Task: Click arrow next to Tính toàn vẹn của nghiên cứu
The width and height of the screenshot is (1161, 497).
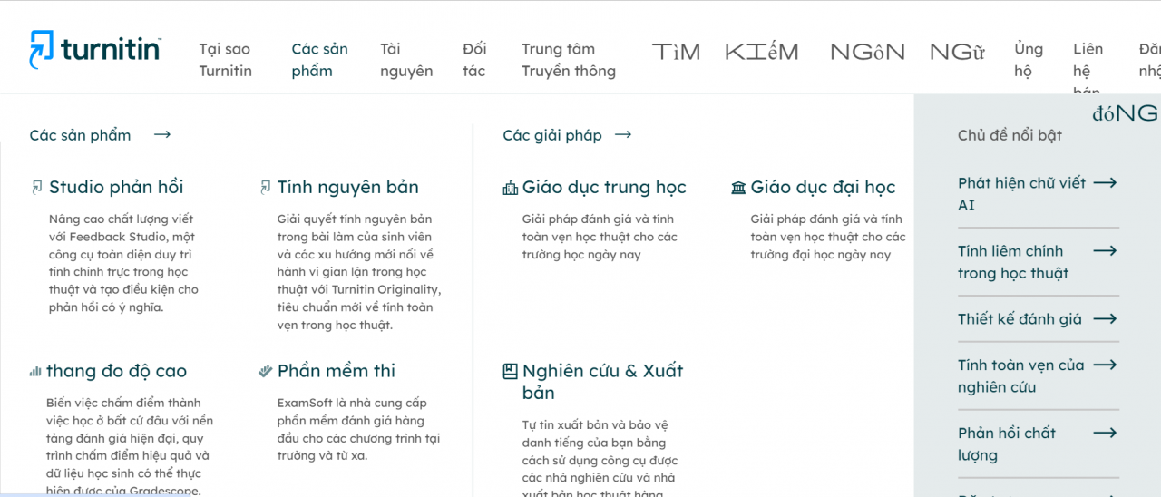Action: pyautogui.click(x=1105, y=365)
